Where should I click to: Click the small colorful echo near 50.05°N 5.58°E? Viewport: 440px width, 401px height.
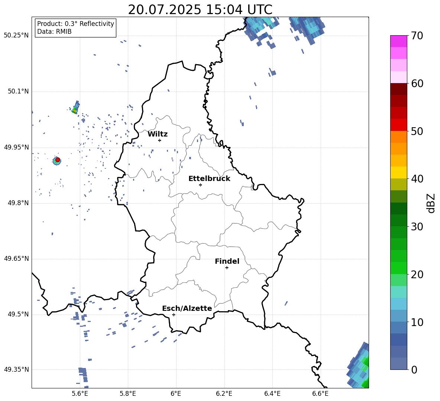[75, 108]
